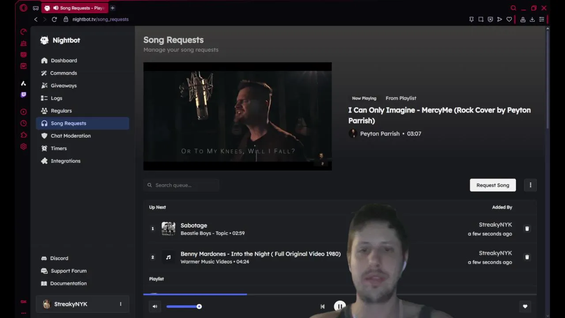Click the heart favorite button in player bar

[x=525, y=307]
